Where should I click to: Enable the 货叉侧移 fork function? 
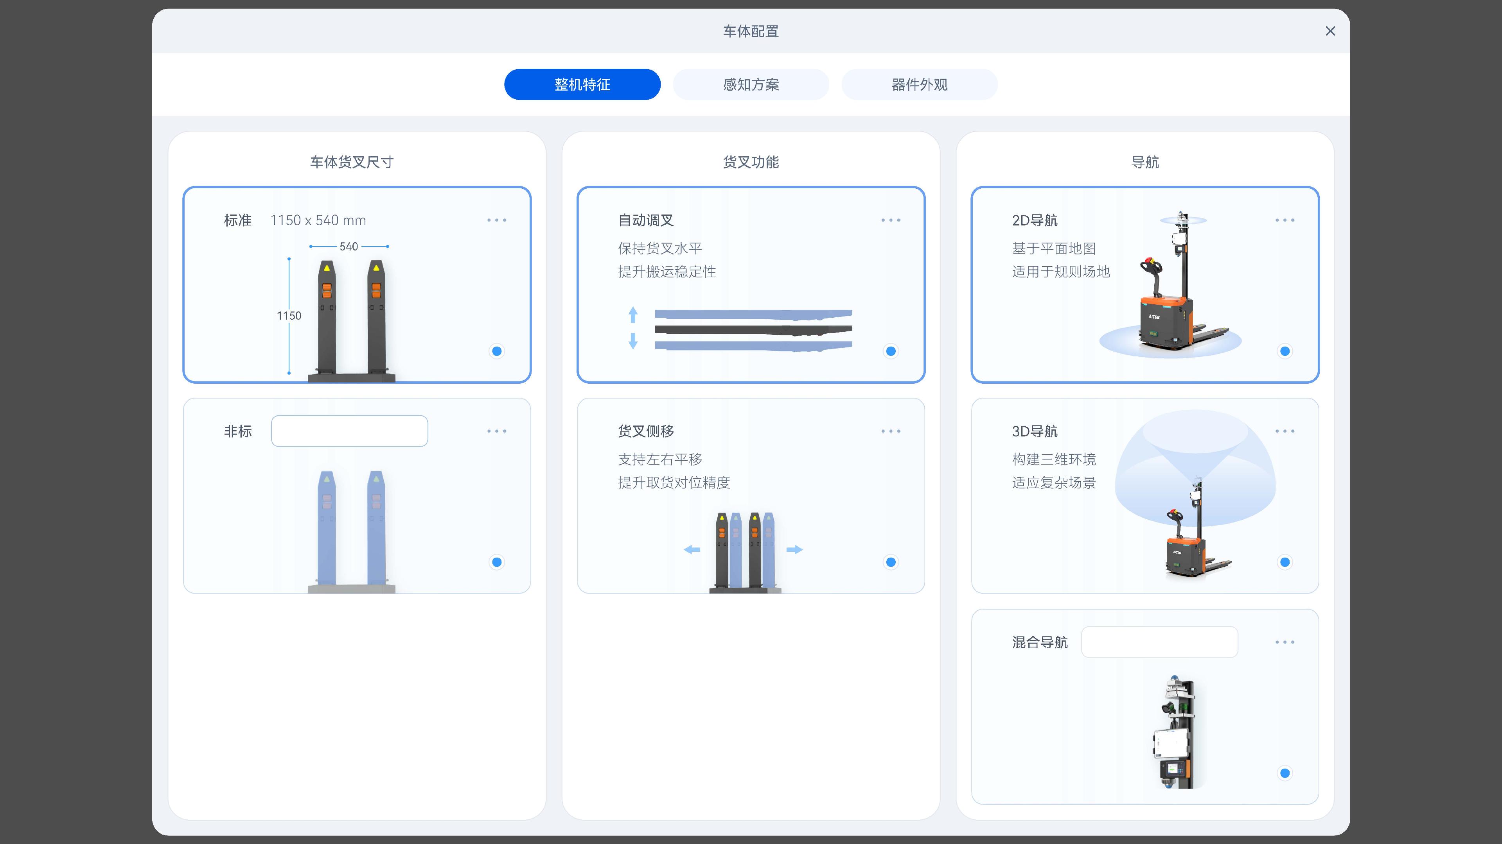pos(890,561)
